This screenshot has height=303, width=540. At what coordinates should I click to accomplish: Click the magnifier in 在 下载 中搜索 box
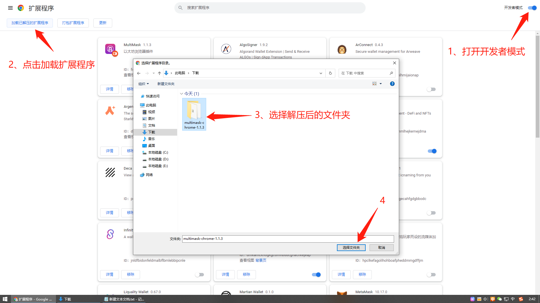[x=391, y=73]
